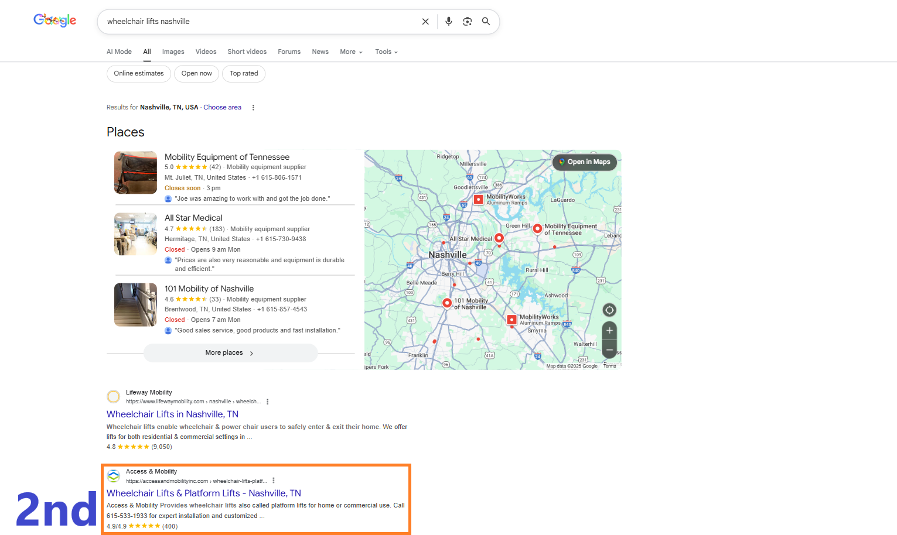
Task: Select the All tab
Action: point(147,52)
